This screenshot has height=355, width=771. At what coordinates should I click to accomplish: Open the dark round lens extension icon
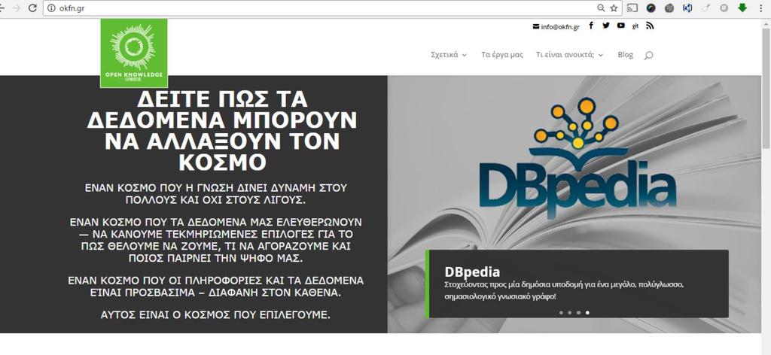(651, 8)
